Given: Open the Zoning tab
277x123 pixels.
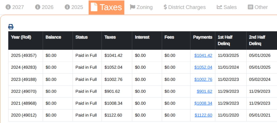Looking at the screenshot, I should (141, 7).
